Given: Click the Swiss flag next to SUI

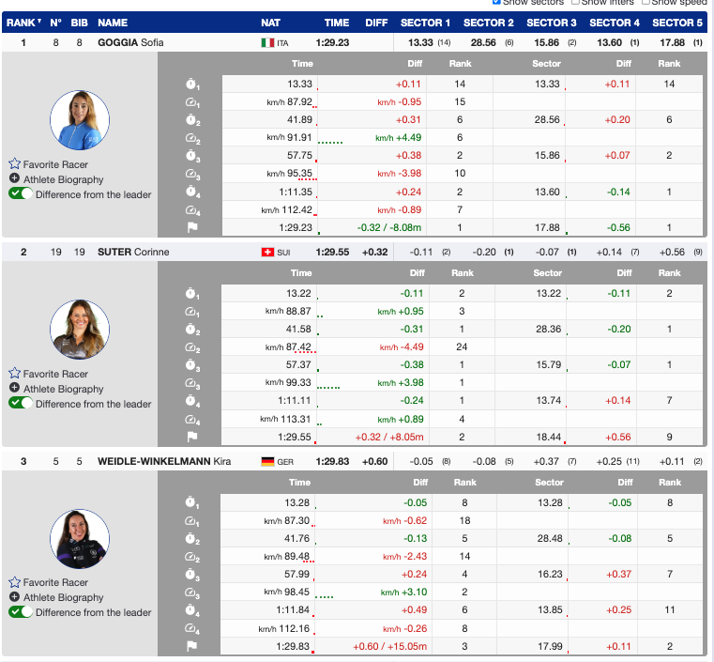Looking at the screenshot, I should 267,253.
